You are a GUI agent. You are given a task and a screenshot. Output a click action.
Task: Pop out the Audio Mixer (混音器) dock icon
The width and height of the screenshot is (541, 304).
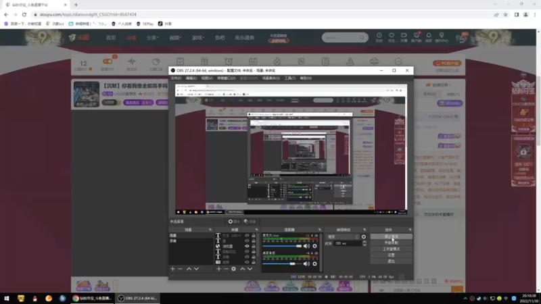coord(319,230)
